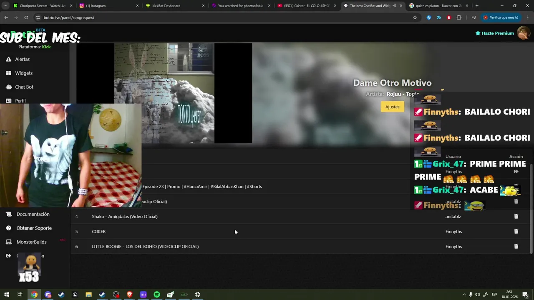Open Windows Start menu
534x300 pixels.
pos(6,295)
